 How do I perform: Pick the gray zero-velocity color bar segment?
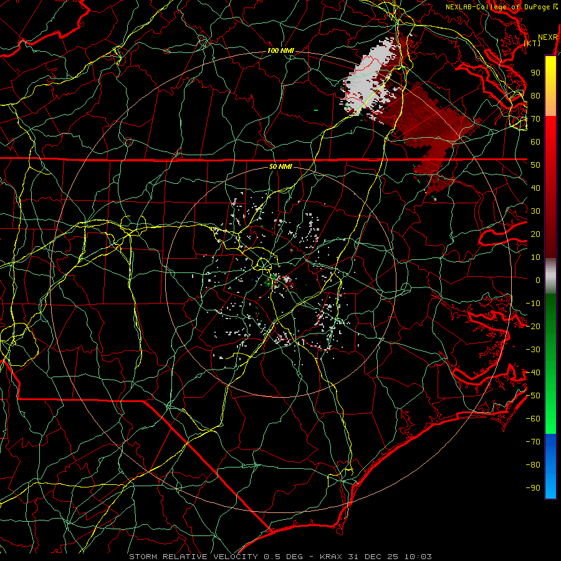tap(550, 276)
